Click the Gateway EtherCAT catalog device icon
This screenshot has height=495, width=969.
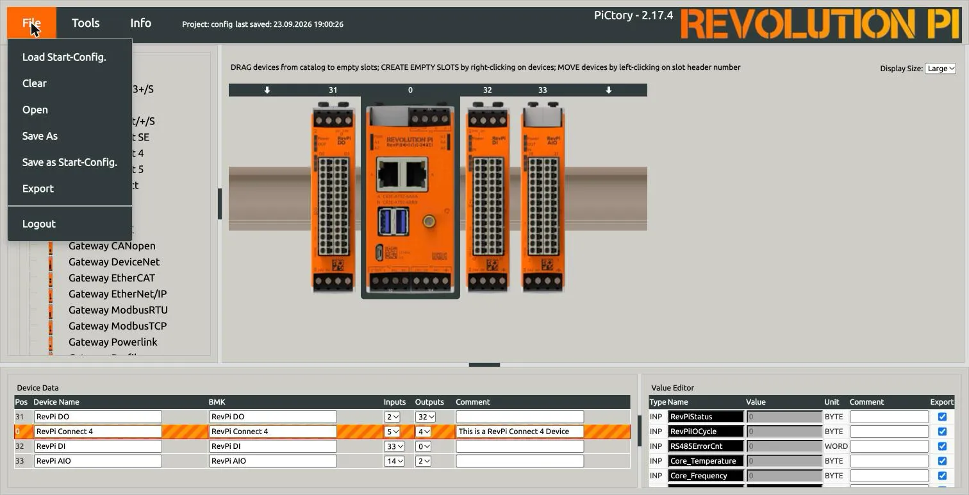click(51, 278)
